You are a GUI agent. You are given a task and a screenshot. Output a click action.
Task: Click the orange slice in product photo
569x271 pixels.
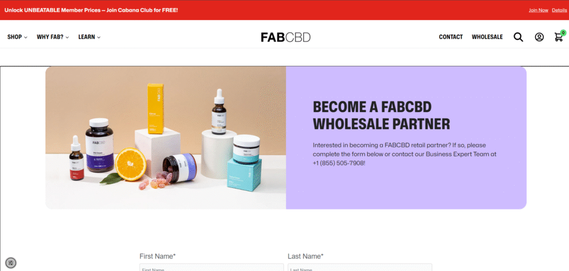131,164
